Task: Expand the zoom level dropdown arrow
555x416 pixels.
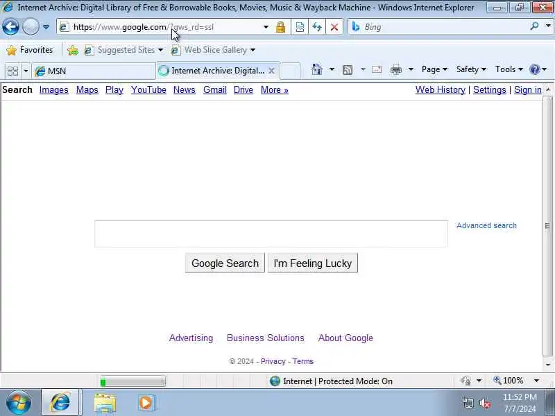Action: (536, 381)
